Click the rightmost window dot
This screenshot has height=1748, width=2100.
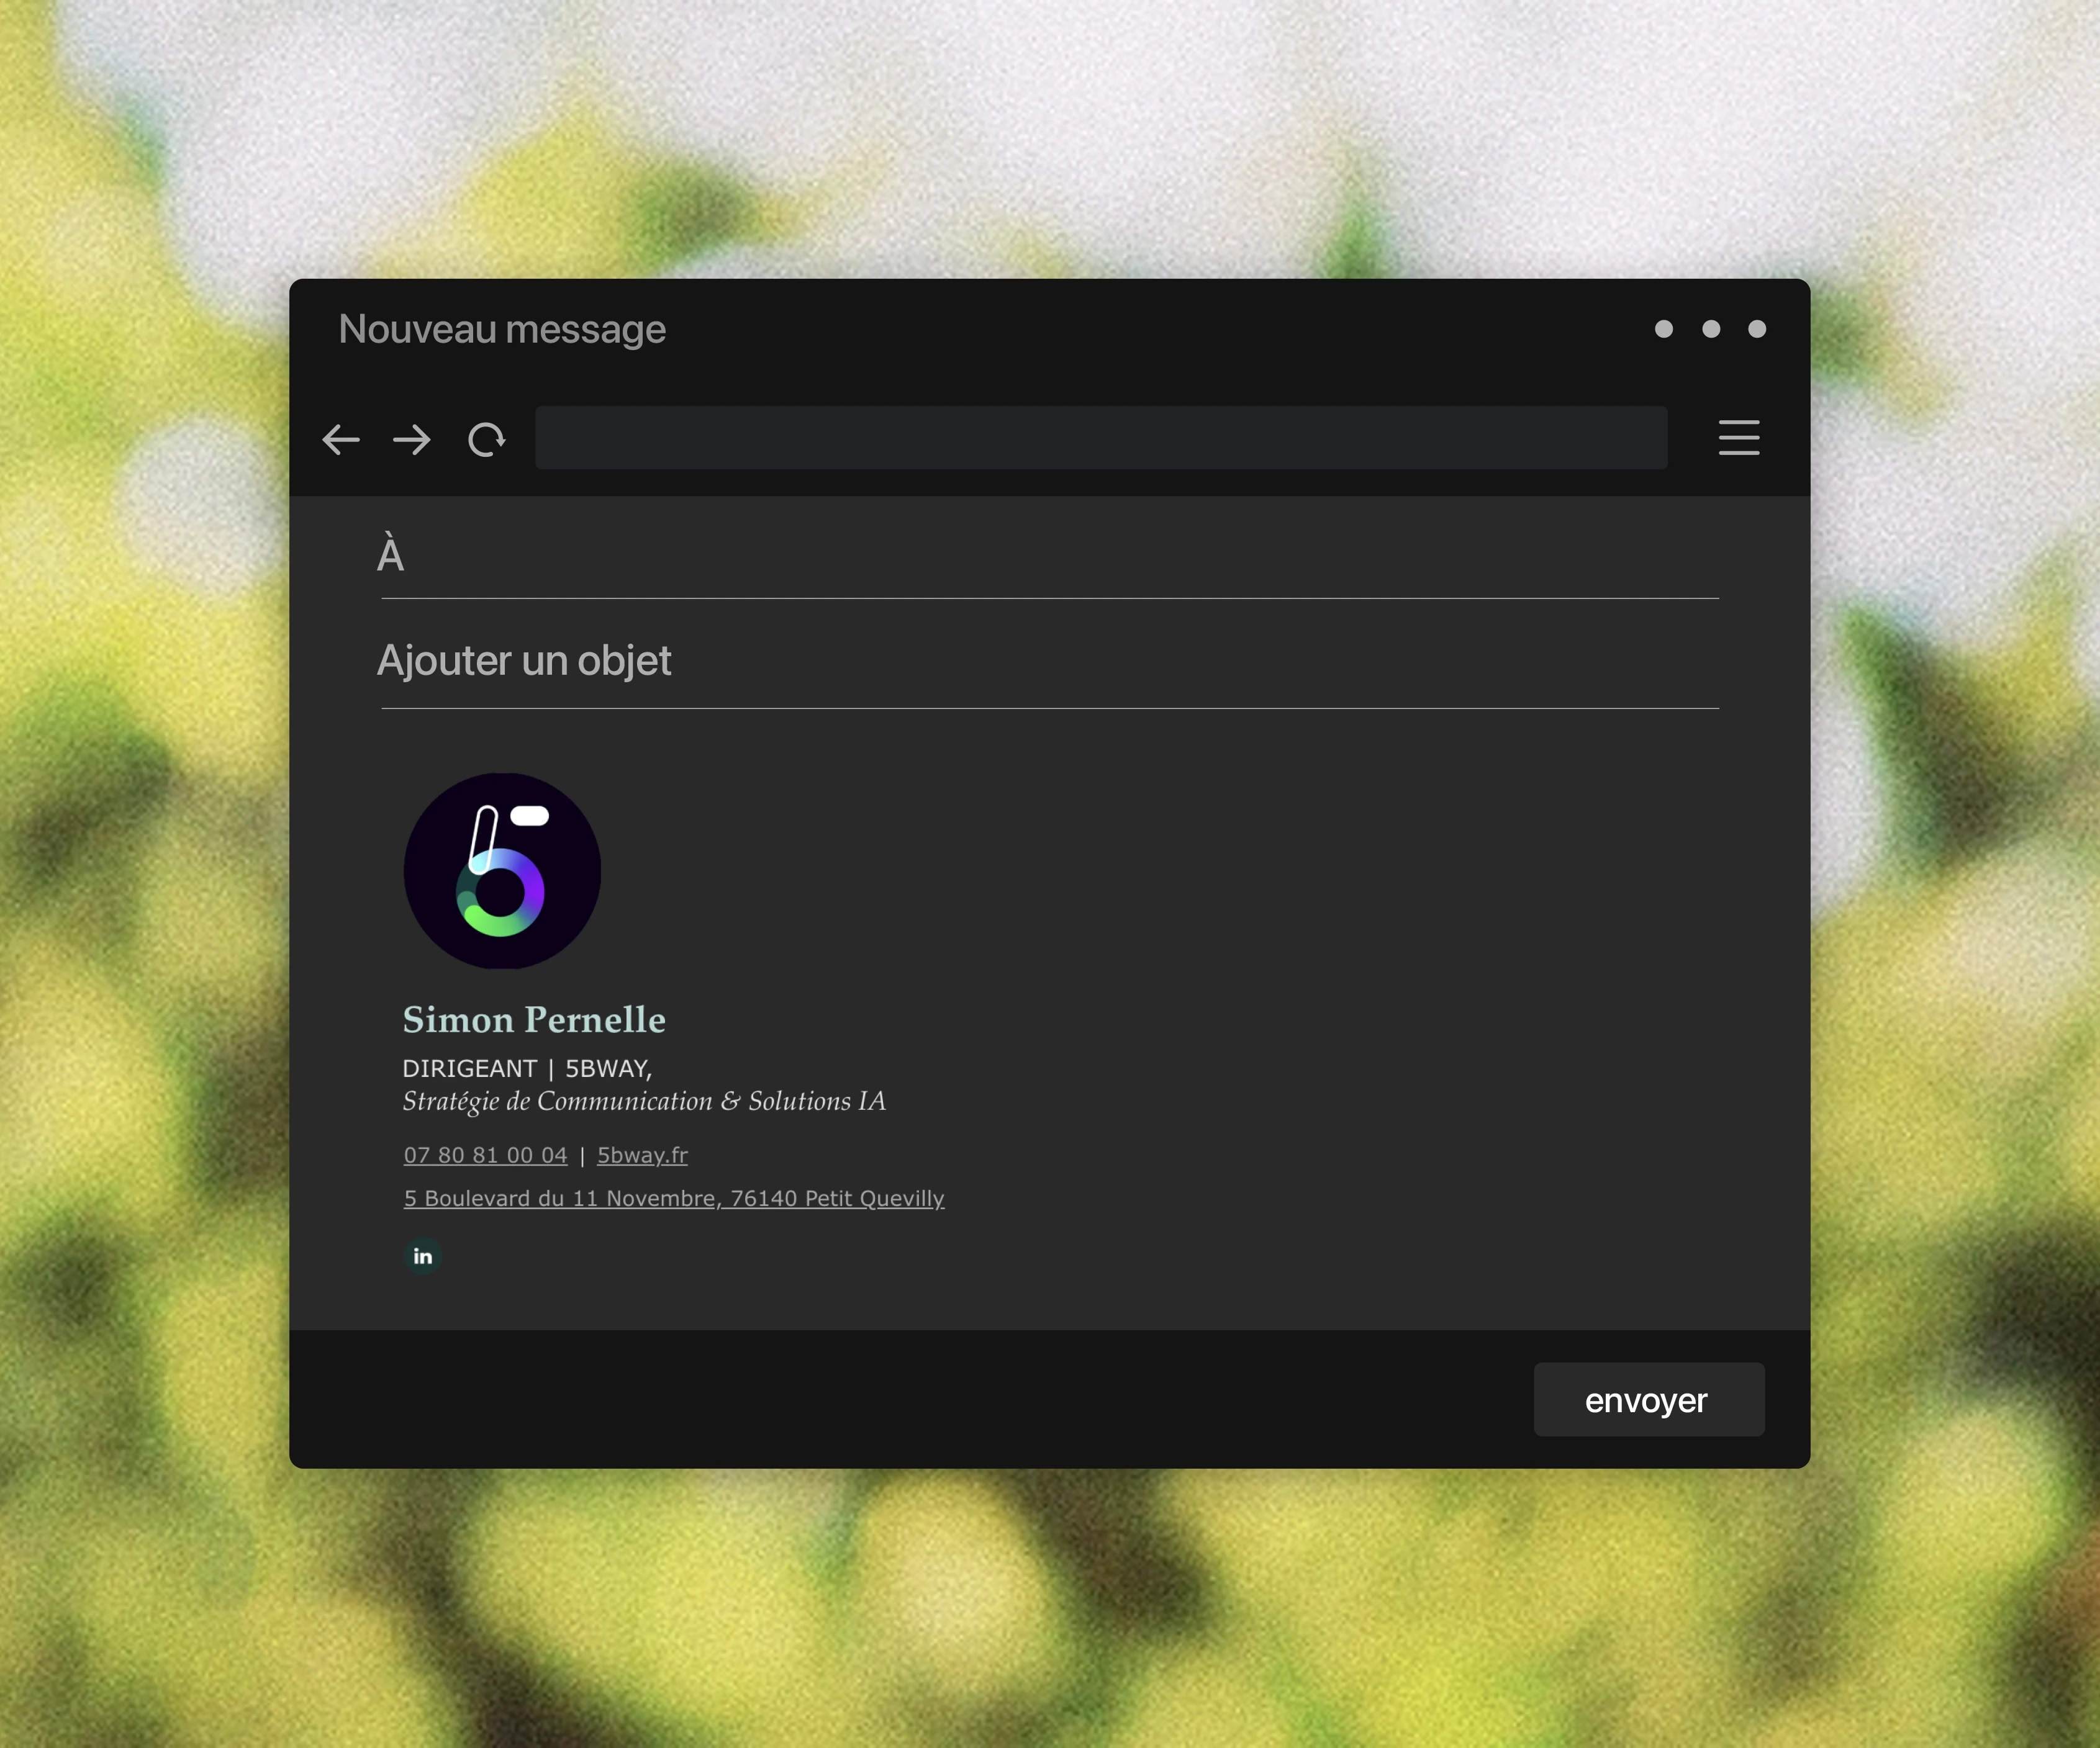[x=1757, y=329]
